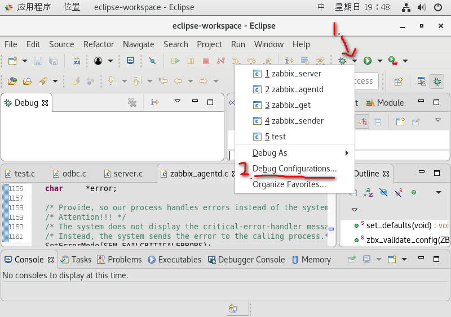The width and height of the screenshot is (451, 317).
Task: Click the green Run button
Action: click(368, 61)
